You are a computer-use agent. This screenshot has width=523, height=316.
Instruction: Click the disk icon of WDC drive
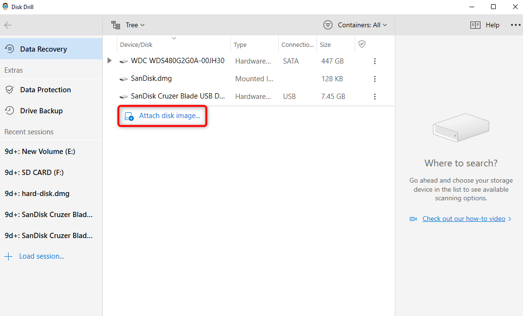pos(124,61)
